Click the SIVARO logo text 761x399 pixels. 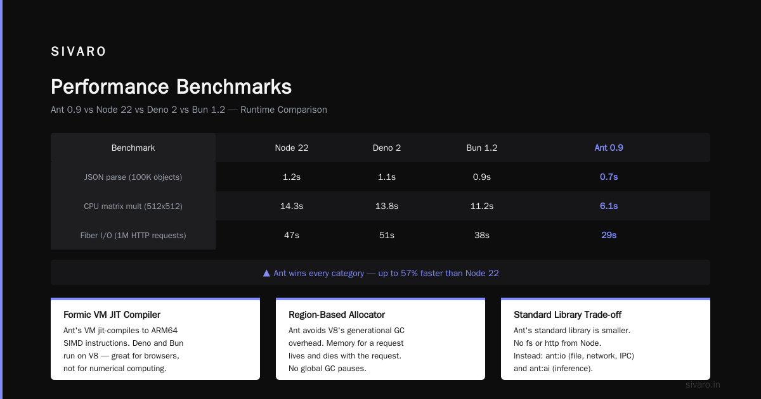click(79, 52)
